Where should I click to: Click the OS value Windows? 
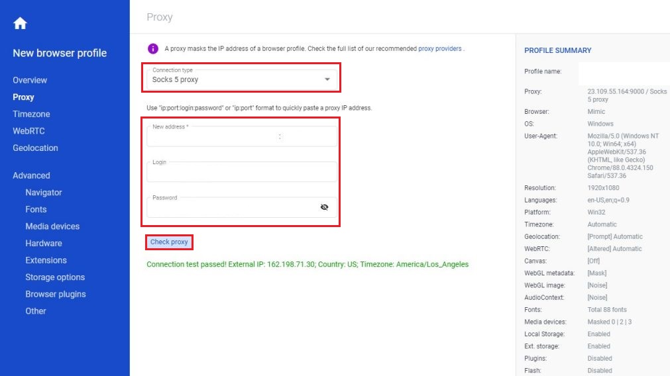tap(600, 124)
